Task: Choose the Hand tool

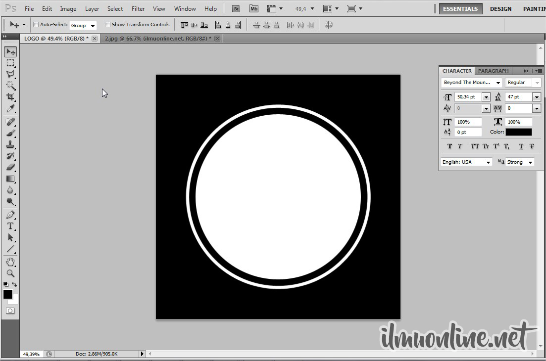Action: 10,262
